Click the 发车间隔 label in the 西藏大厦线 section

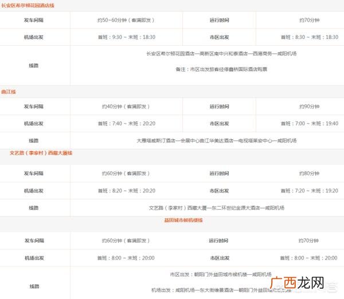pyautogui.click(x=34, y=174)
